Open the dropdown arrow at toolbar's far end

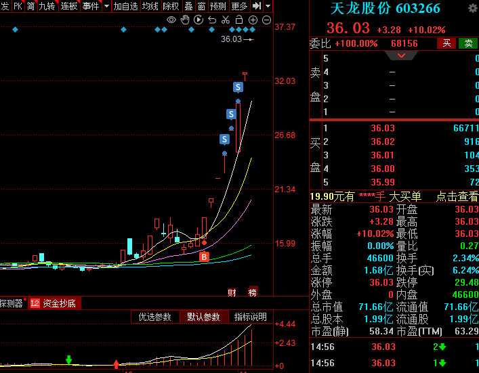(x=268, y=6)
